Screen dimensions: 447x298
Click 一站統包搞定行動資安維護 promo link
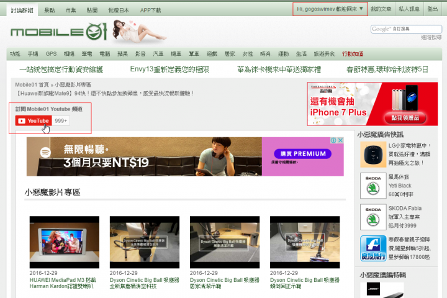point(61,70)
